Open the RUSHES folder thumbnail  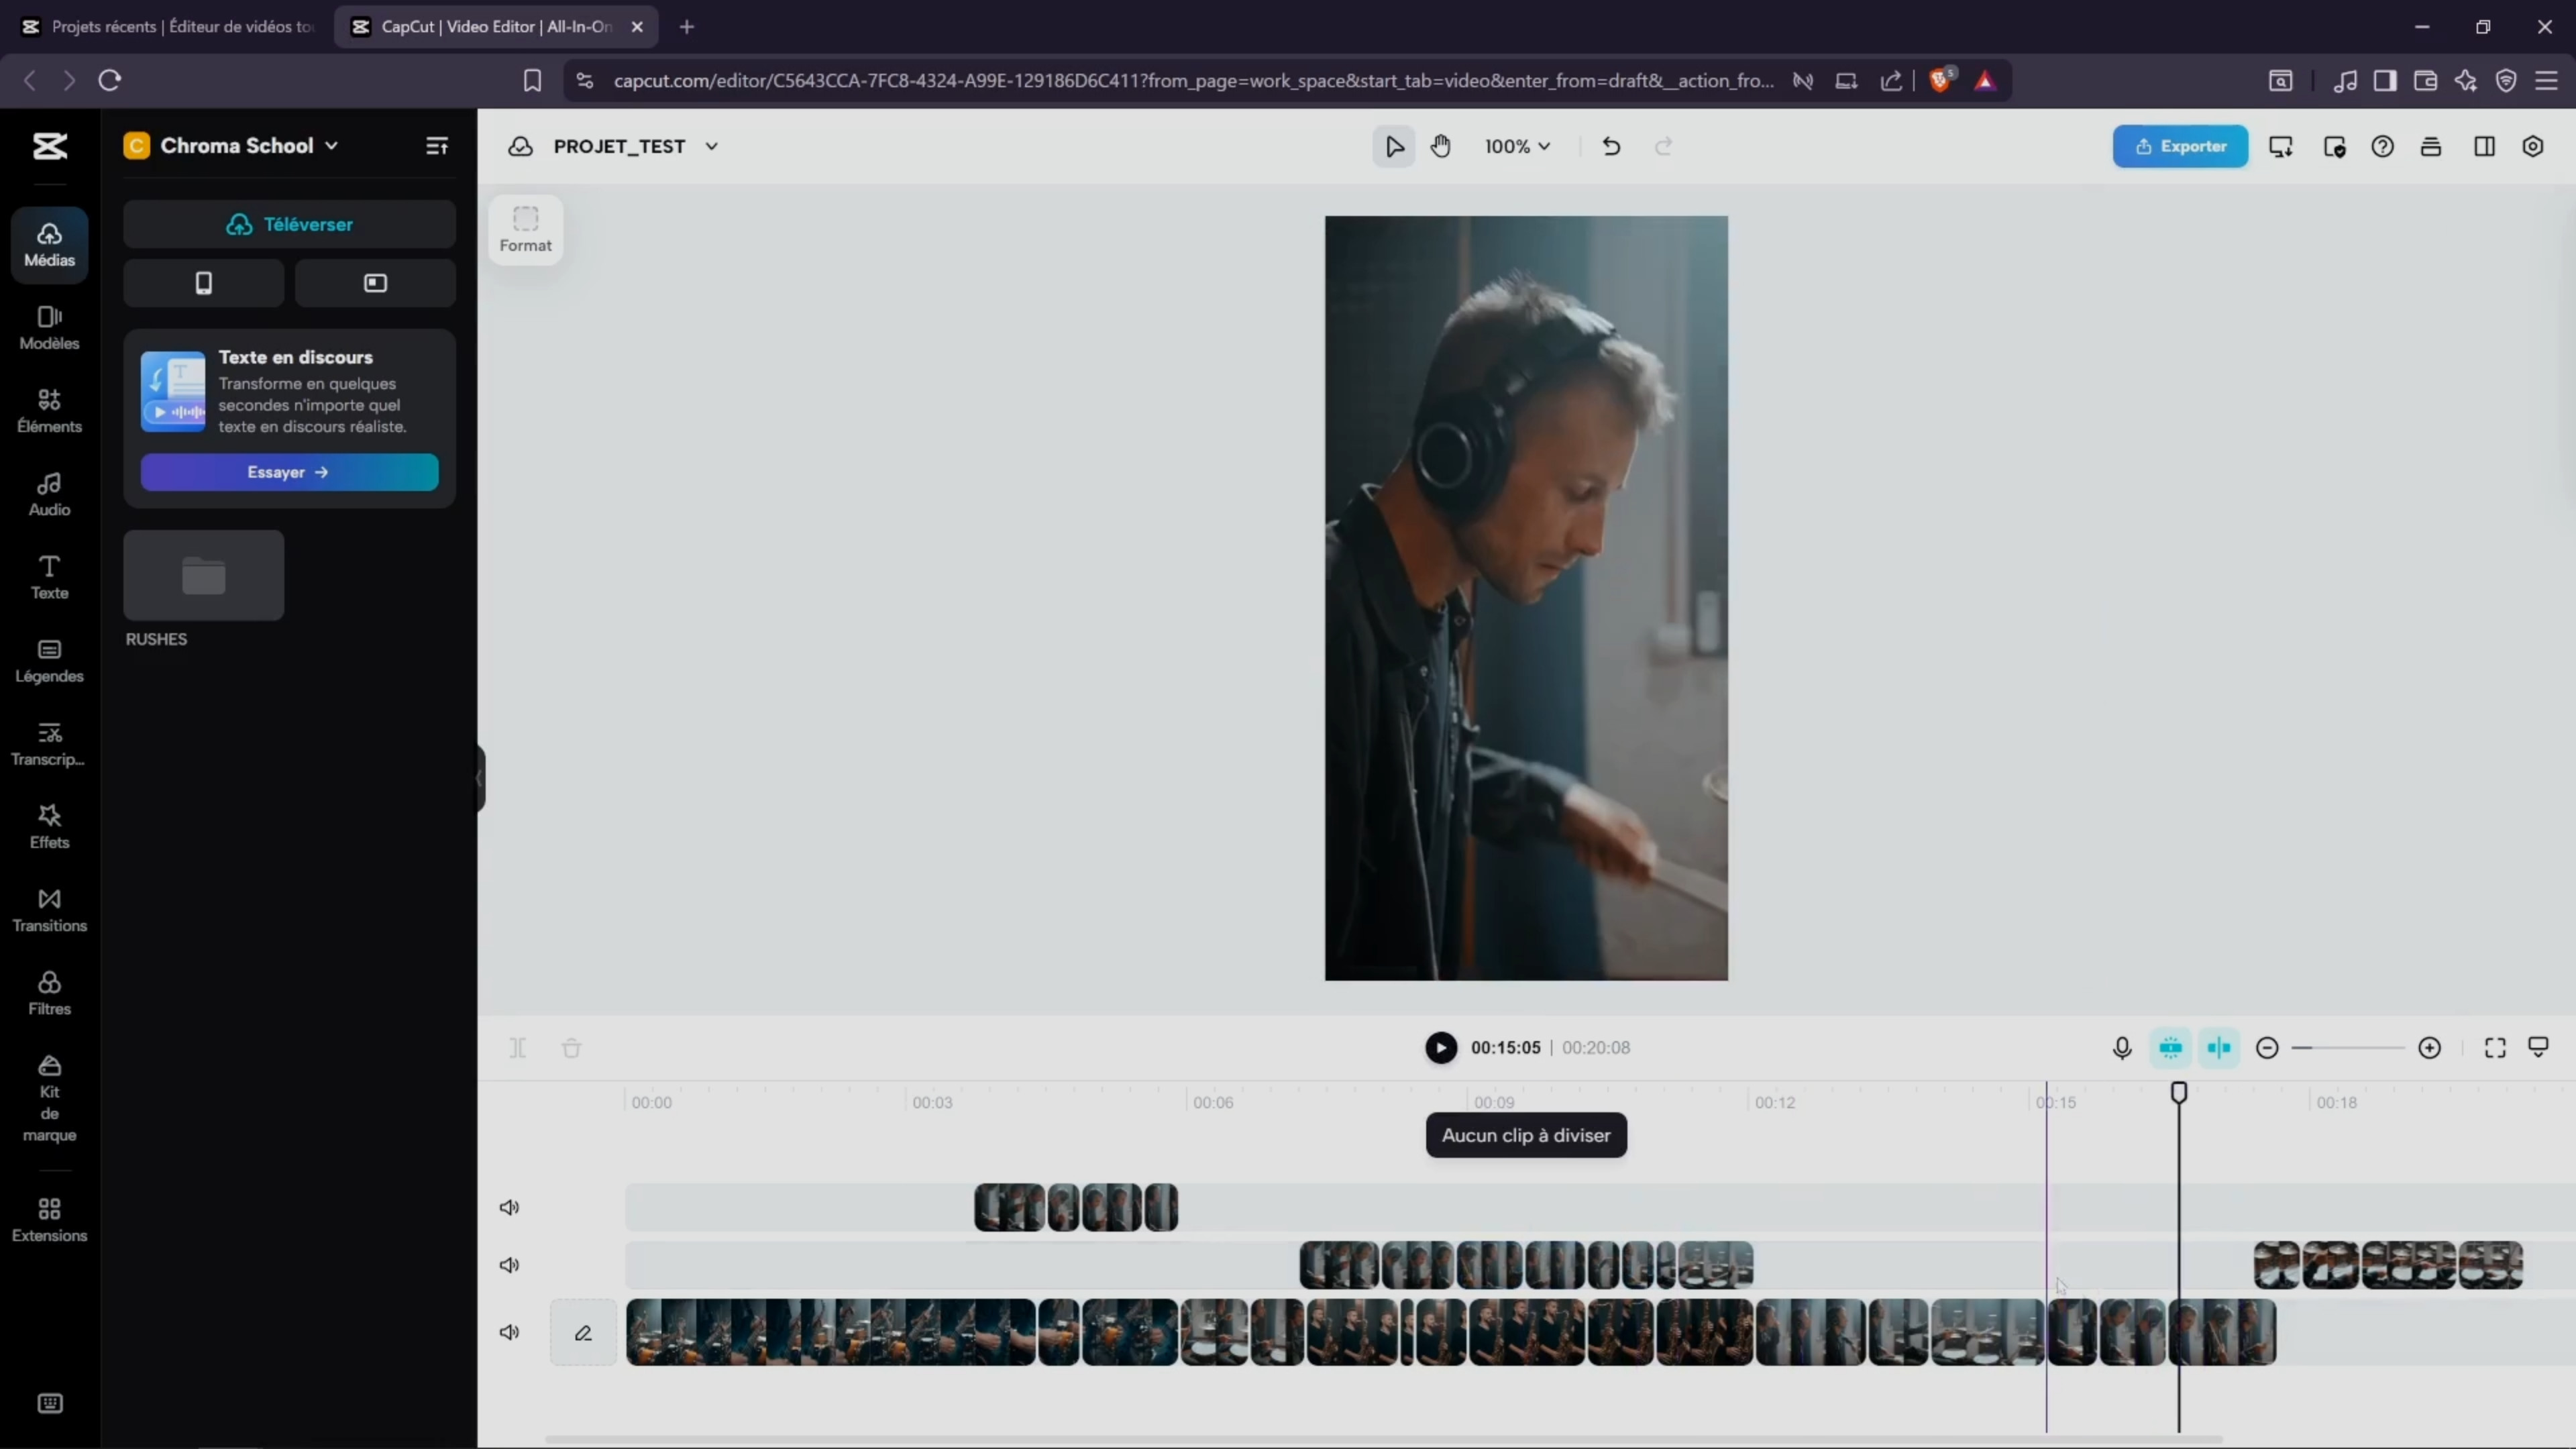click(x=203, y=575)
